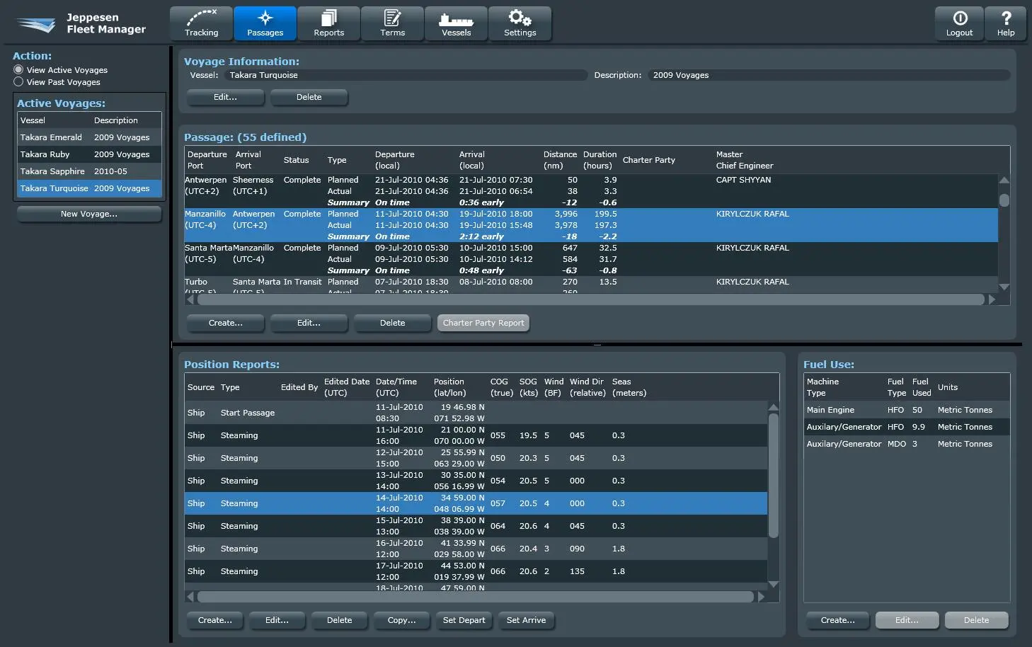
Task: Edit the selected passage
Action: pyautogui.click(x=309, y=323)
